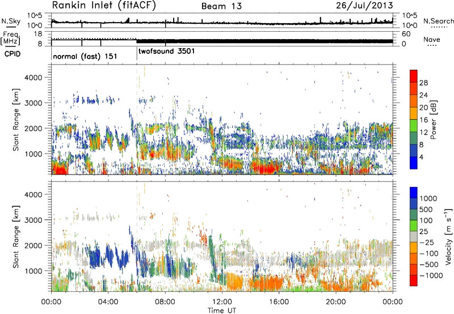Click the left '10^5' noise axis label
The width and height of the screenshot is (454, 314).
(x=35, y=16)
